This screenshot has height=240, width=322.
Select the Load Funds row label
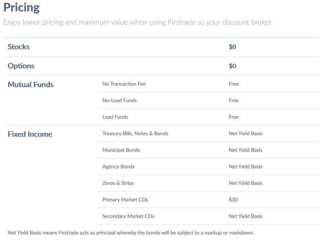[115, 117]
